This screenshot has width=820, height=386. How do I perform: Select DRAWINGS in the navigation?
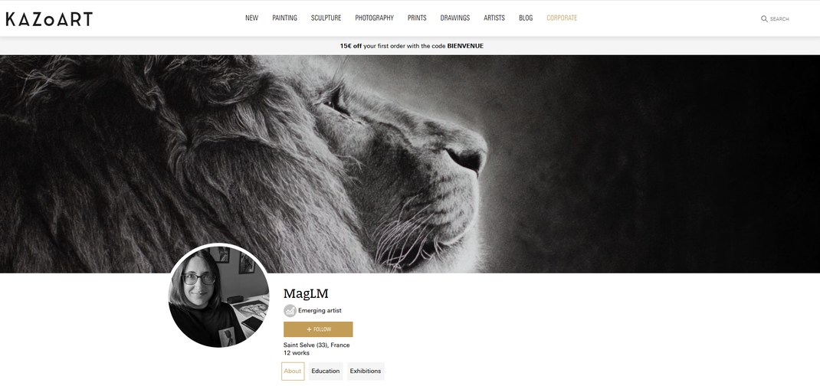tap(455, 18)
